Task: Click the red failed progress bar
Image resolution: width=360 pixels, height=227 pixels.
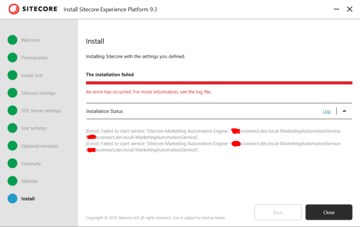Action: 219,83
